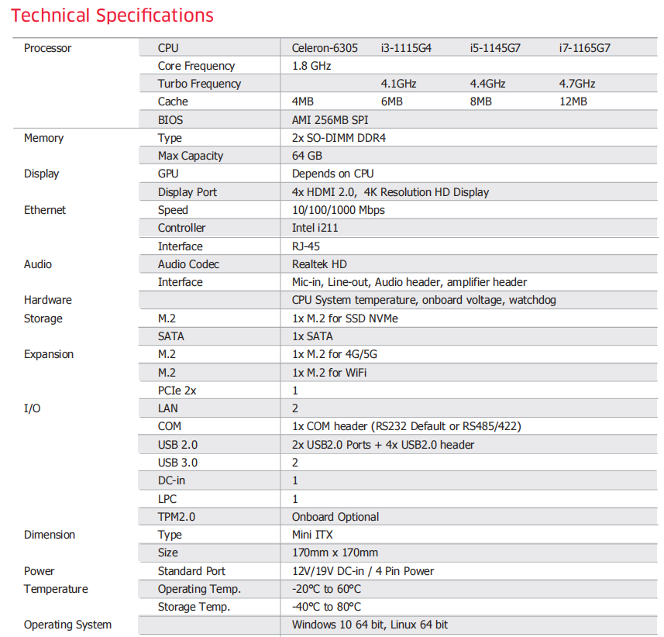This screenshot has height=637, width=664.
Task: Select the 170mm x 170mm size value
Action: (335, 553)
